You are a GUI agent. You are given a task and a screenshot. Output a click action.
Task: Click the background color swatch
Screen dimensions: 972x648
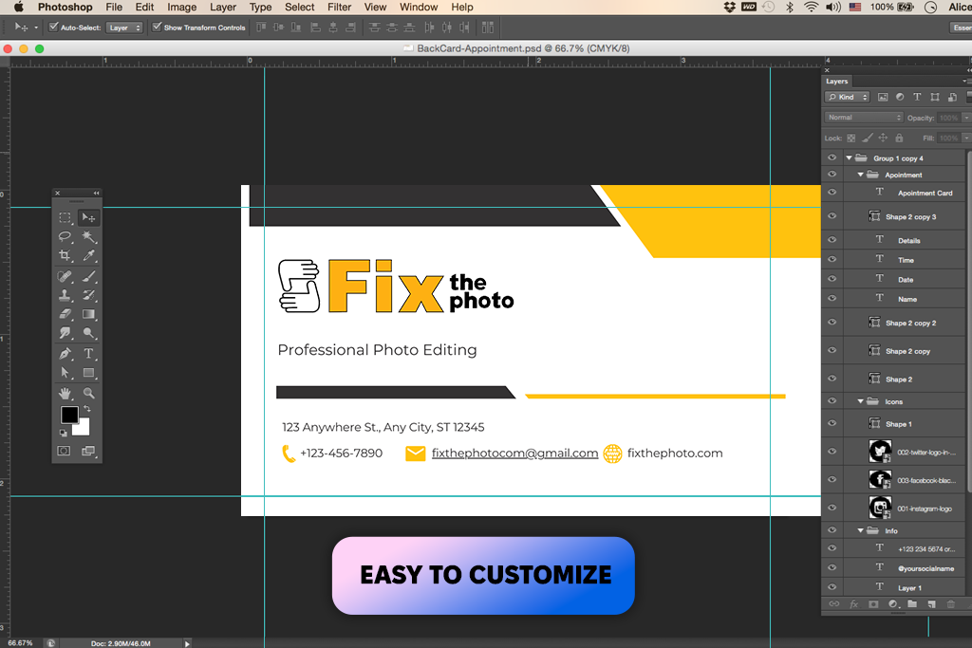tap(84, 428)
